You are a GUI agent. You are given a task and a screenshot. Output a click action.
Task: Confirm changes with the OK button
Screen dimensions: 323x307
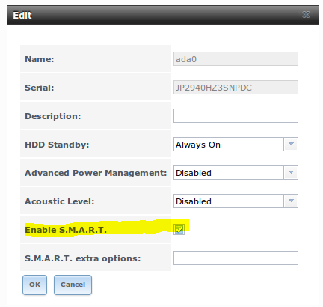(x=34, y=285)
